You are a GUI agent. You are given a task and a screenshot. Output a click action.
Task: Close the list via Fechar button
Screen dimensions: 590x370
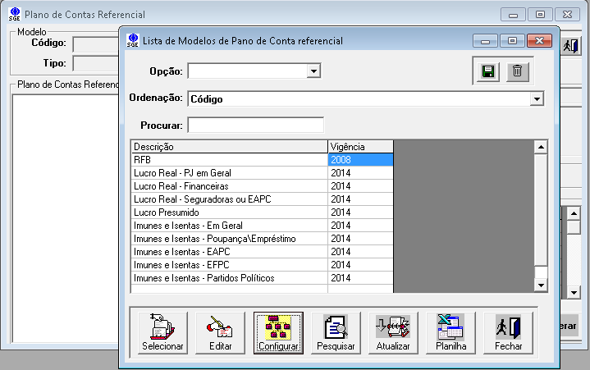pos(508,333)
